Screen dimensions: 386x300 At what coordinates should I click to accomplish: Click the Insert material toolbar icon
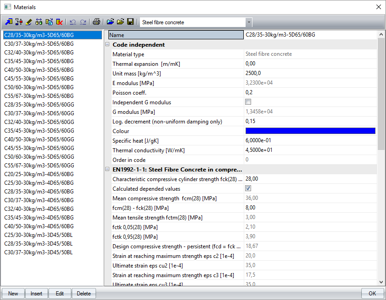pos(19,21)
